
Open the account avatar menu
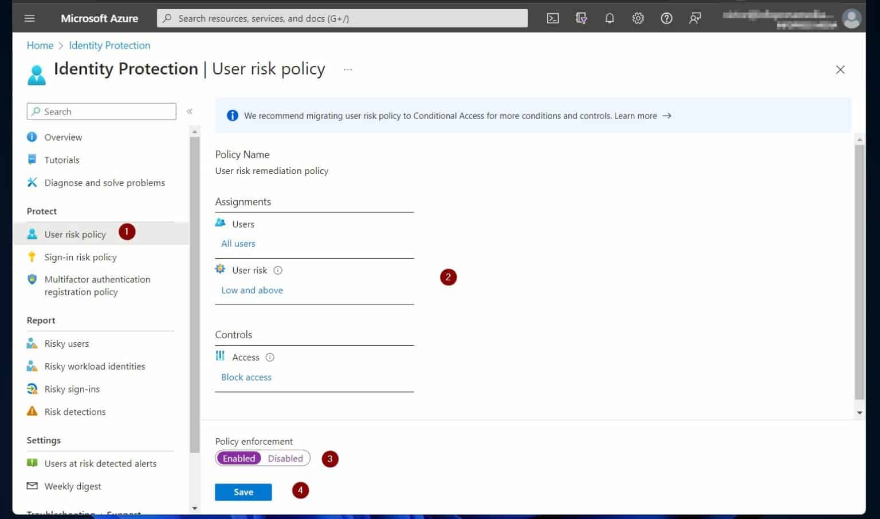[x=851, y=18]
